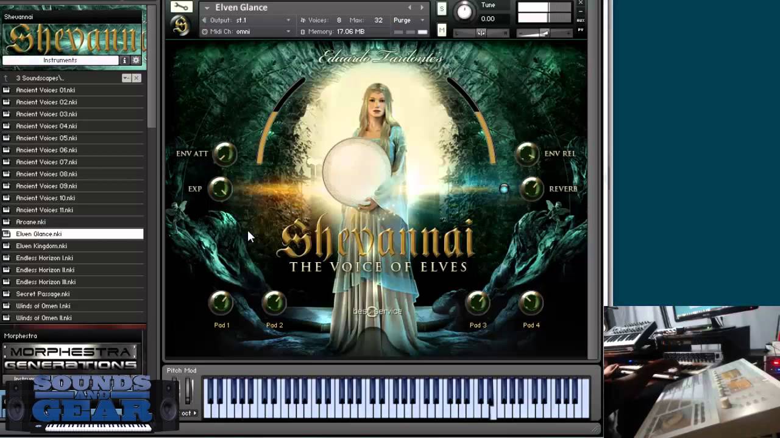Click the Pitch Mod wheel

[x=189, y=391]
